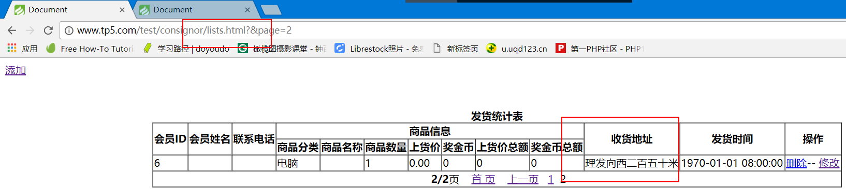Click the 奖金币 column header
Viewport: 846px width, 189px height.
coord(458,147)
